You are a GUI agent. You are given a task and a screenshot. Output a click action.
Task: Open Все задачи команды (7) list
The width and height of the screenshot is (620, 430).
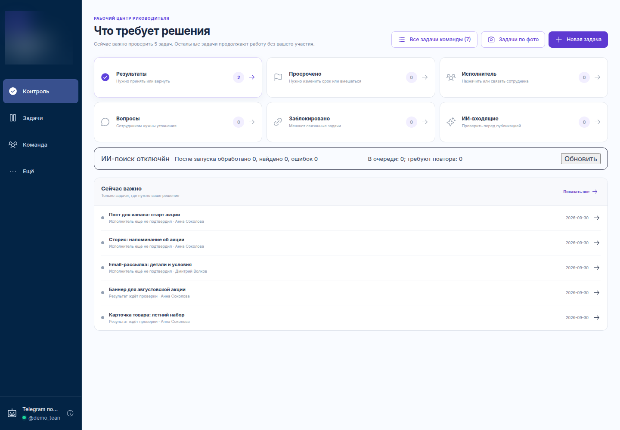pyautogui.click(x=434, y=40)
